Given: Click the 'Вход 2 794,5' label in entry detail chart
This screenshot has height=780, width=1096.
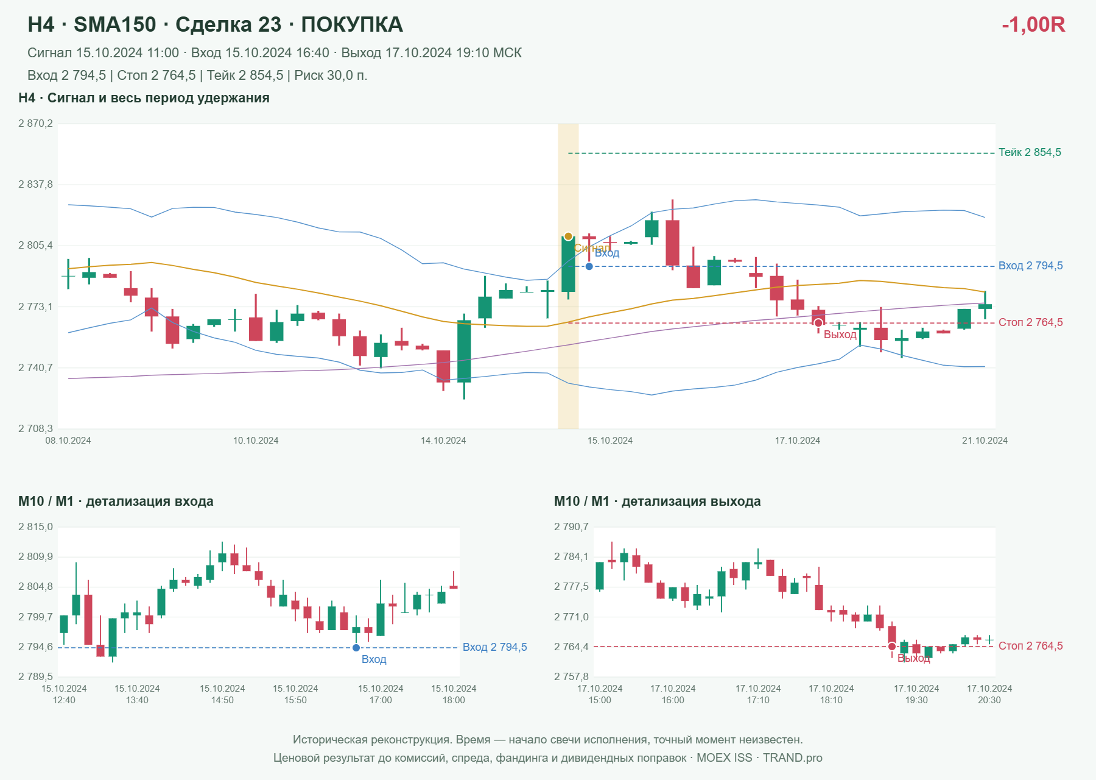Looking at the screenshot, I should [494, 647].
